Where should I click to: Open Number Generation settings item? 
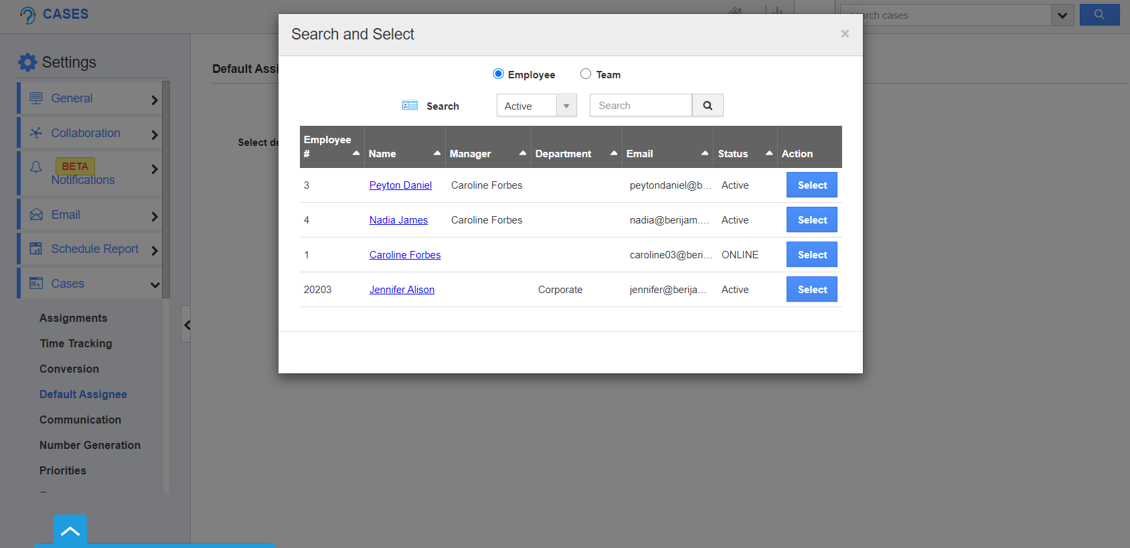click(90, 445)
